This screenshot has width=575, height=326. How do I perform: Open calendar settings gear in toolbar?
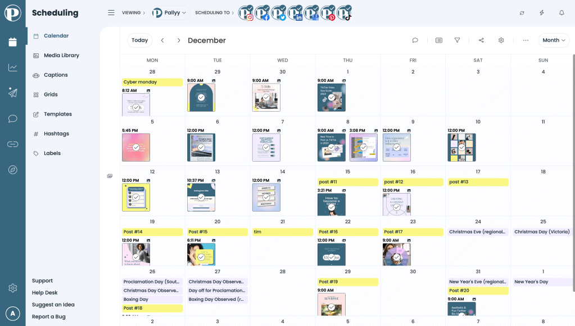click(x=501, y=40)
